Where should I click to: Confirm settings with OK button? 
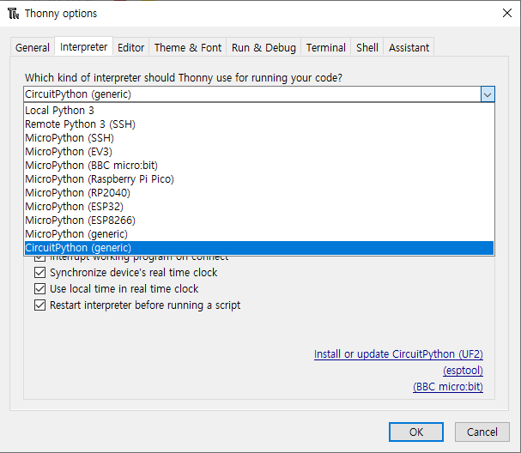point(416,432)
